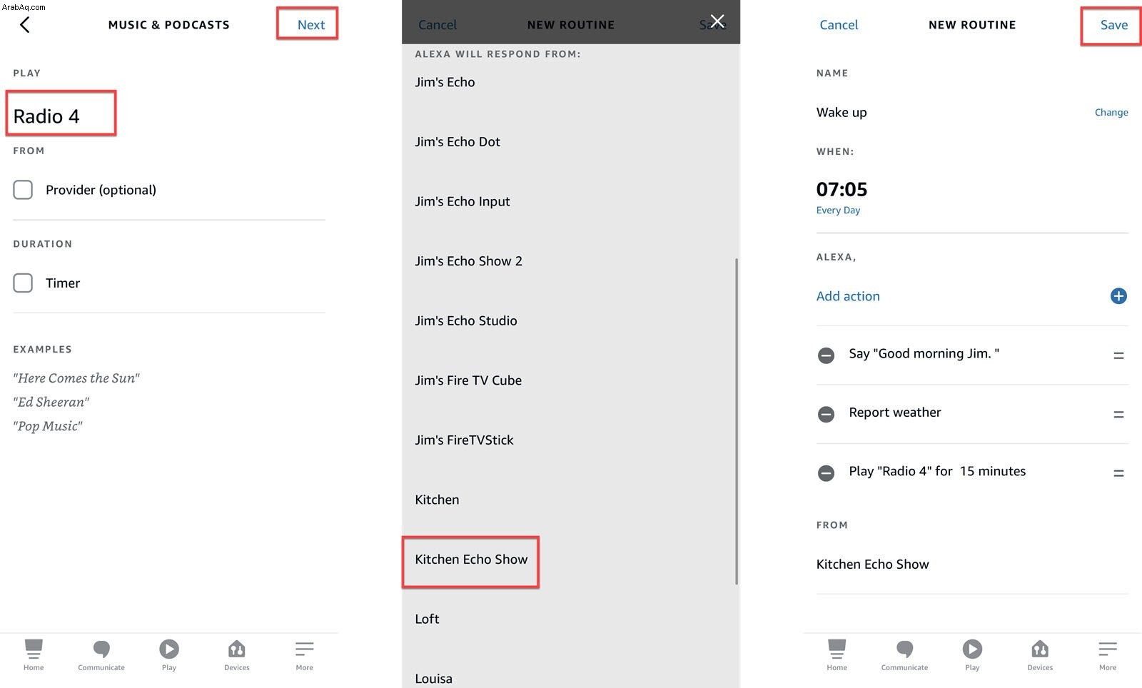The height and width of the screenshot is (688, 1142).
Task: Open Devices tab in right screen
Action: point(1040,654)
